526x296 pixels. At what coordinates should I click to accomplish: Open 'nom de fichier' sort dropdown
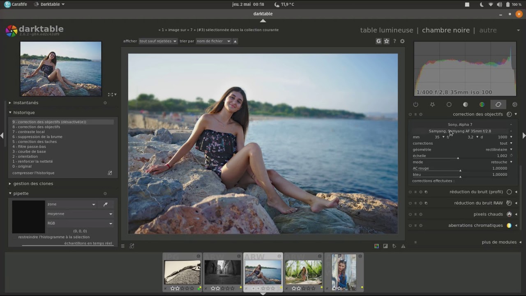click(x=213, y=41)
